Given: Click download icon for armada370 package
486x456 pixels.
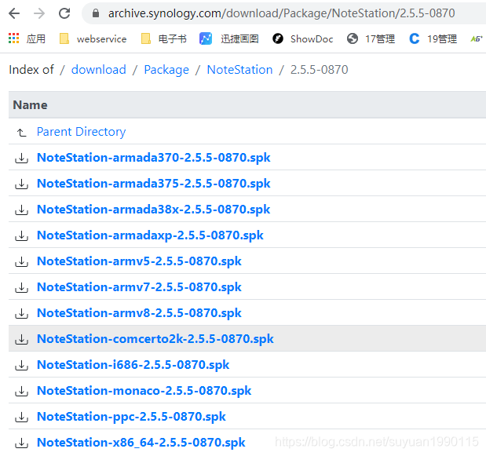Looking at the screenshot, I should click(21, 158).
